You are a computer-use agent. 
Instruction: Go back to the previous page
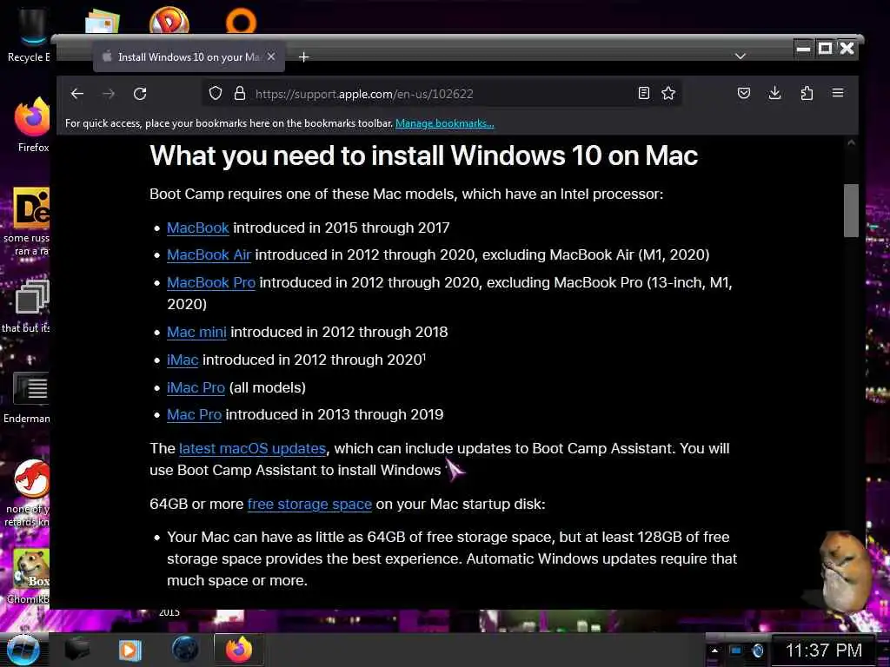coord(77,94)
